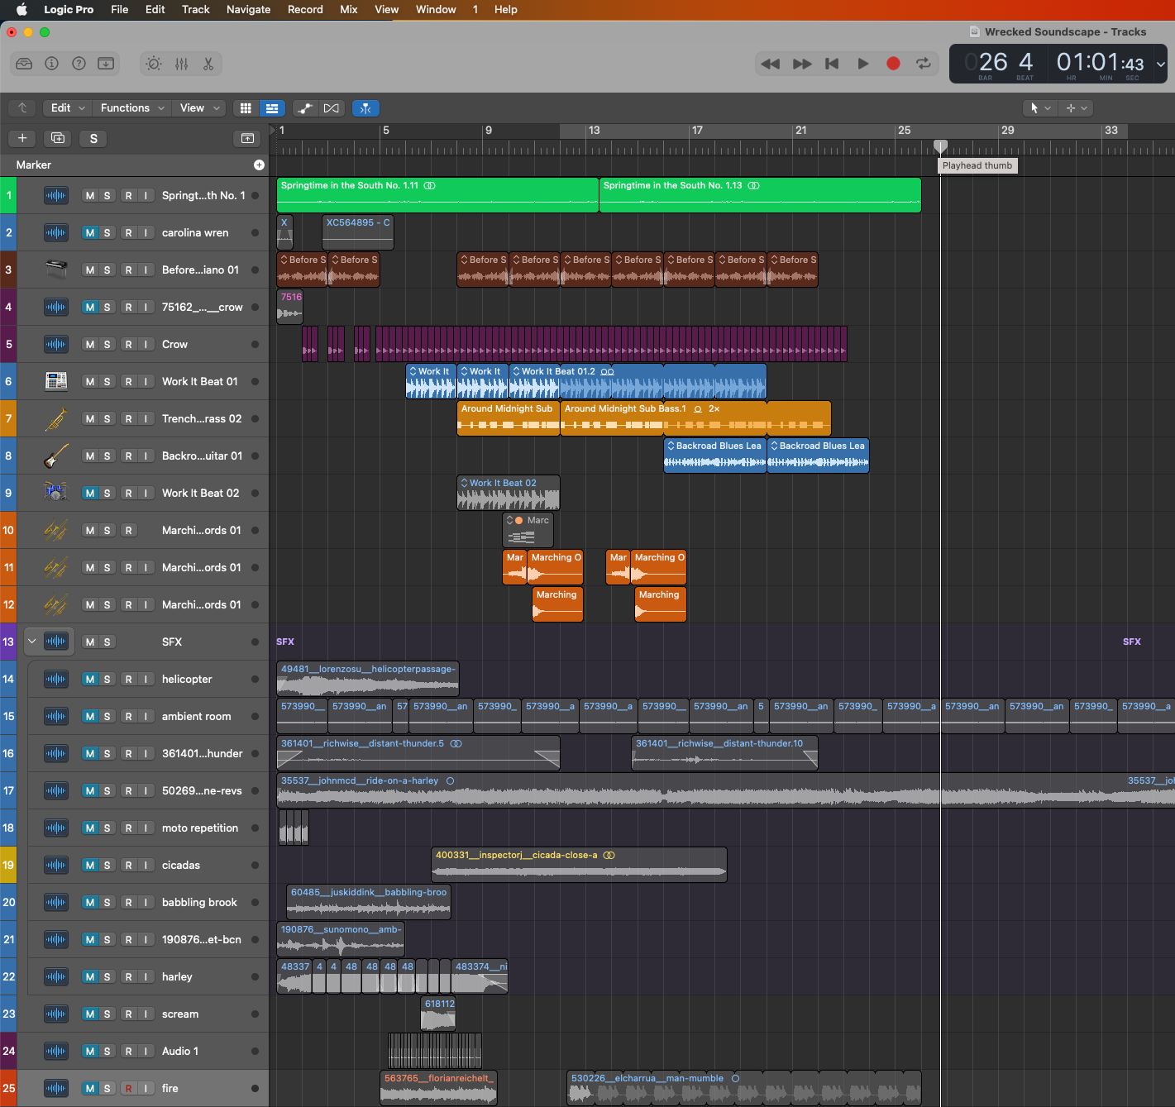Select beat machine icon of Work It Beat 01
Viewport: 1175px width, 1107px height.
pyautogui.click(x=56, y=381)
